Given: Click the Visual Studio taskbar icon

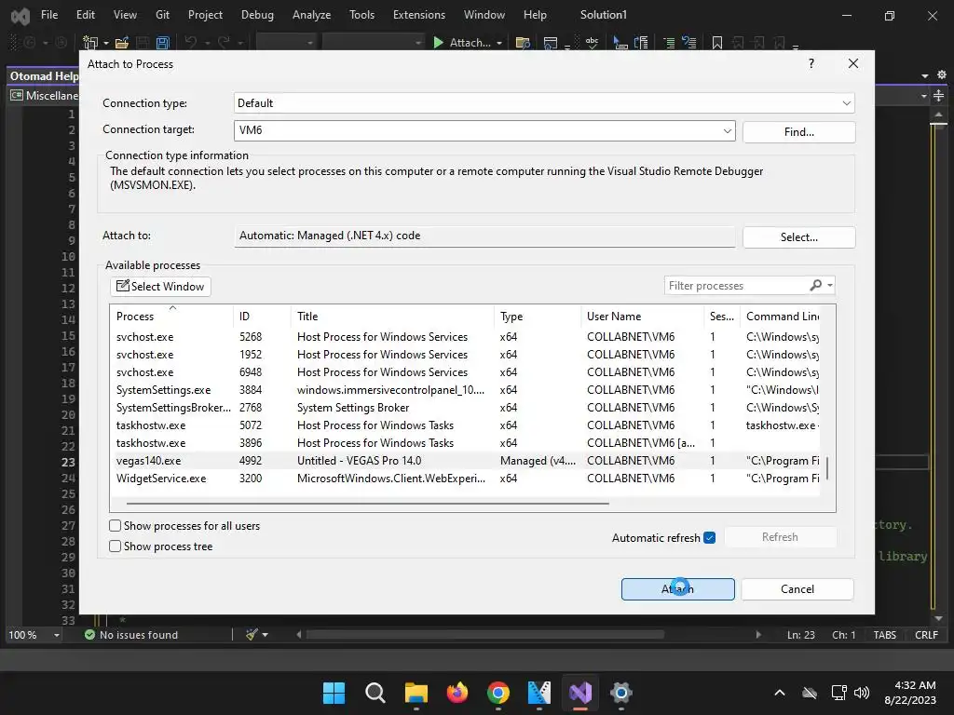Looking at the screenshot, I should tap(580, 693).
